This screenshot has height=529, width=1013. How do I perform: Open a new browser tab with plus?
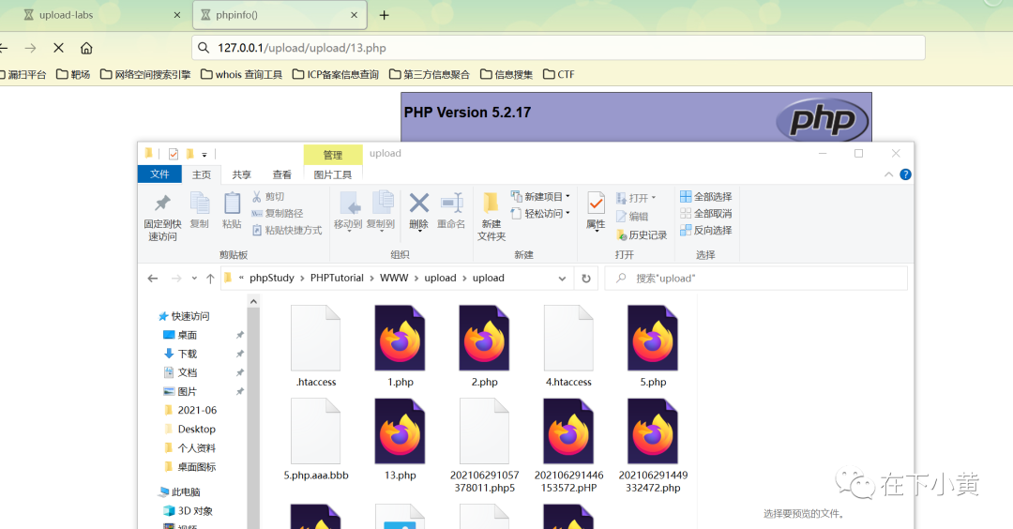(x=384, y=15)
